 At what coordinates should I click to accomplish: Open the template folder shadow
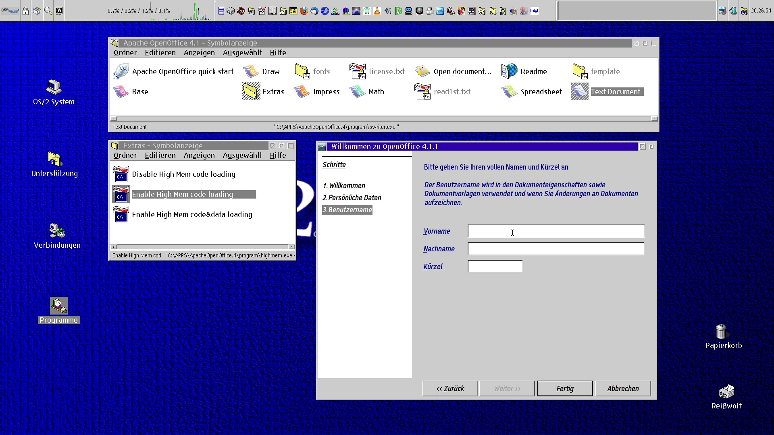click(580, 71)
